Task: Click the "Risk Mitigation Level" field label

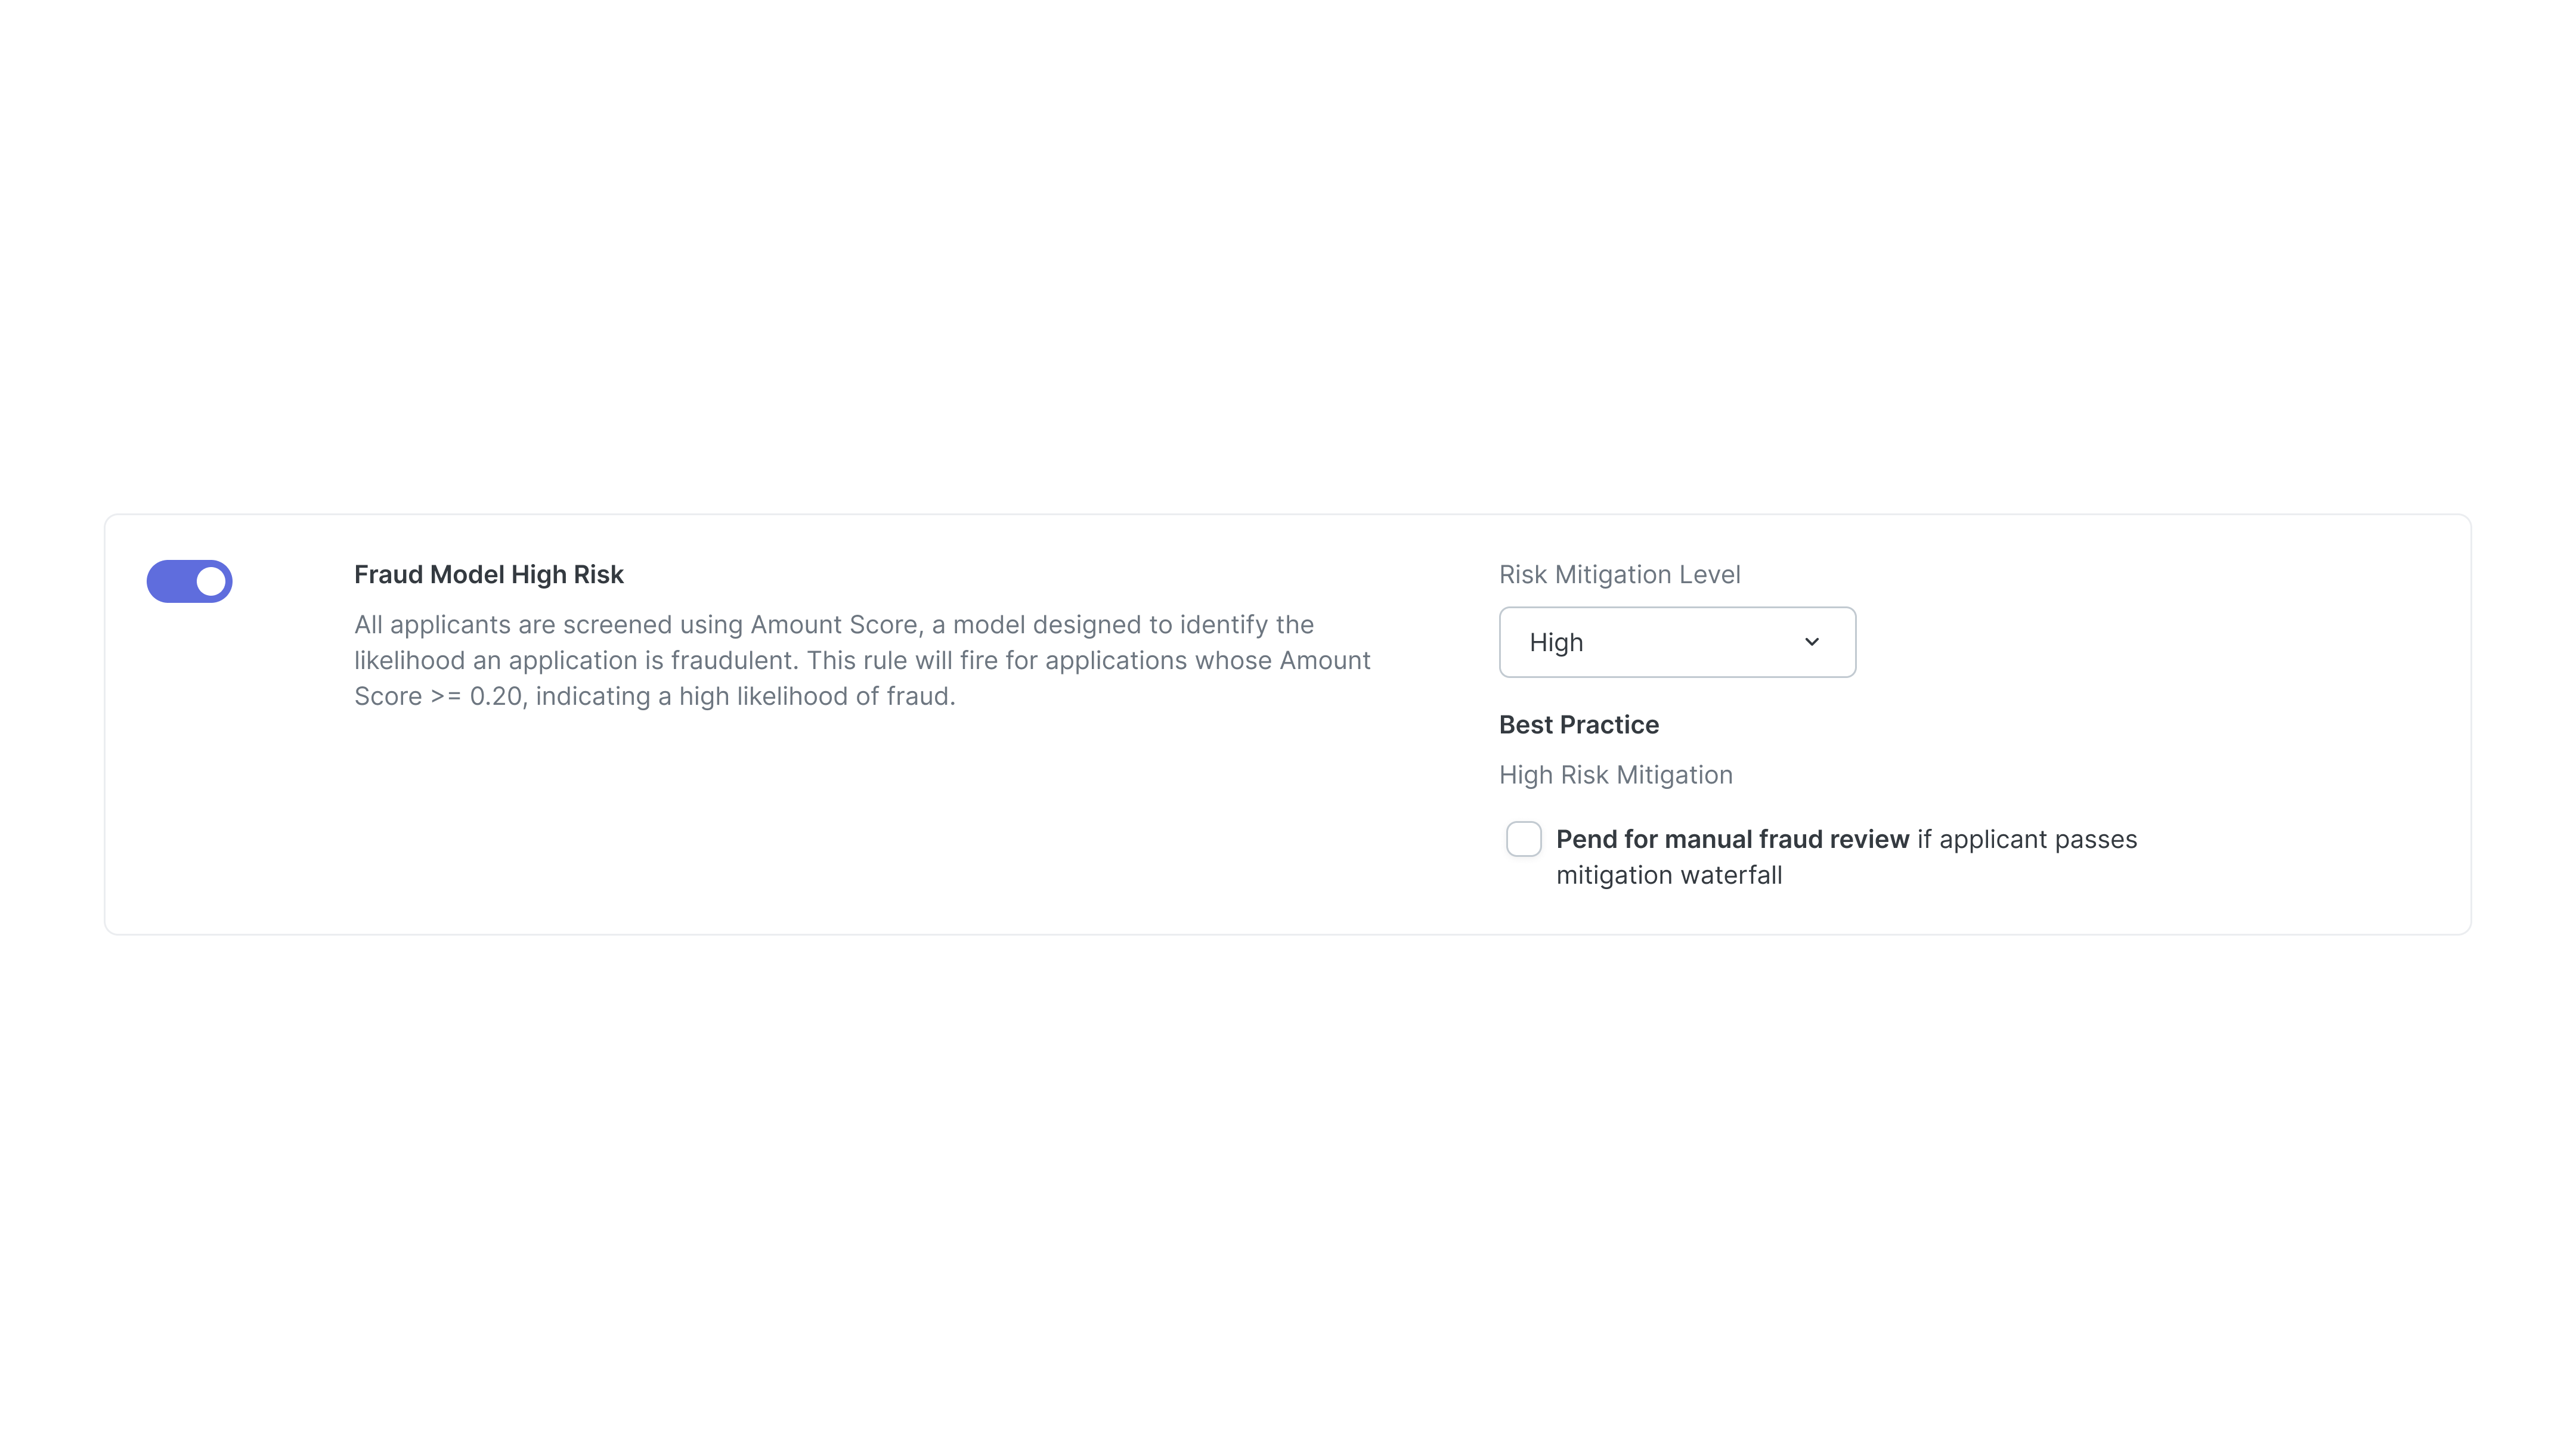Action: pos(1619,575)
